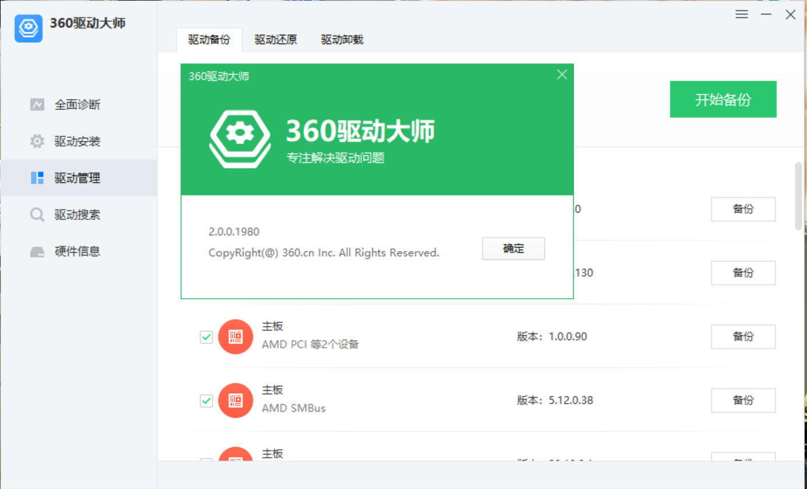Click 版本：1.0.0.90 text
807x489 pixels.
tap(552, 336)
